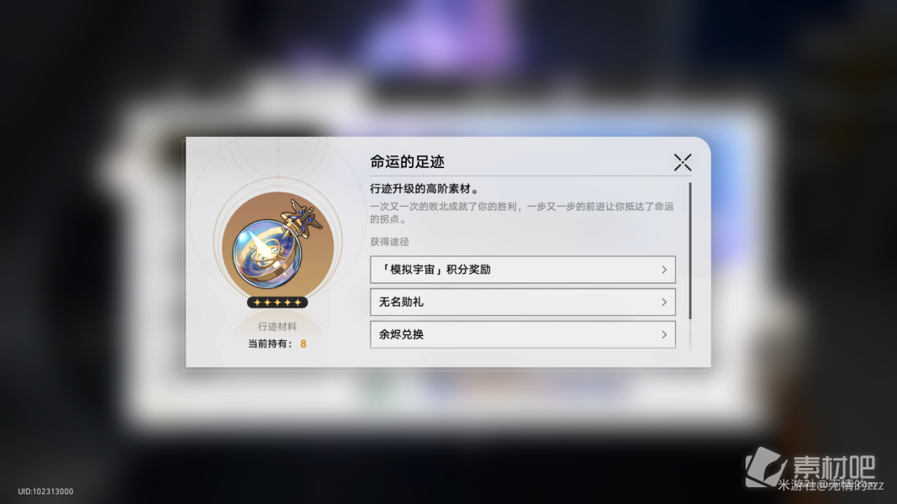Click the 行迹材料 category label

coord(277,327)
